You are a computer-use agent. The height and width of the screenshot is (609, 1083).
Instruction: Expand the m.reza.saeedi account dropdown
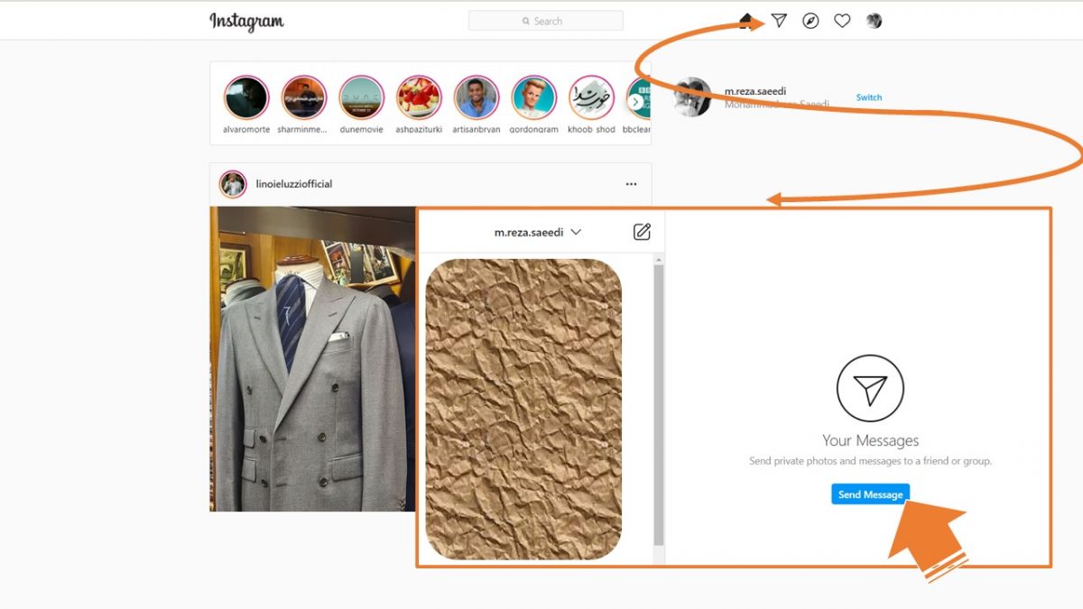[575, 231]
